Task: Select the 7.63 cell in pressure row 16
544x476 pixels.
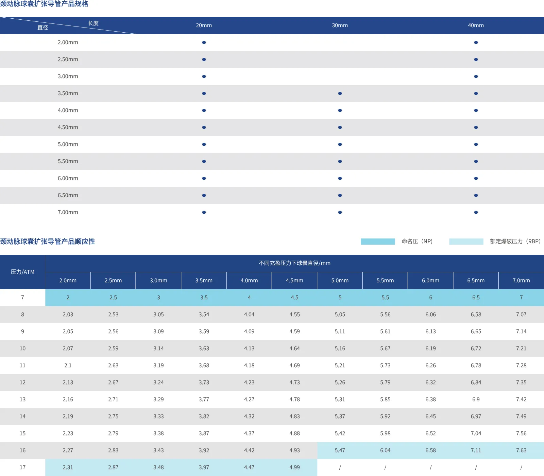Action: [x=521, y=451]
